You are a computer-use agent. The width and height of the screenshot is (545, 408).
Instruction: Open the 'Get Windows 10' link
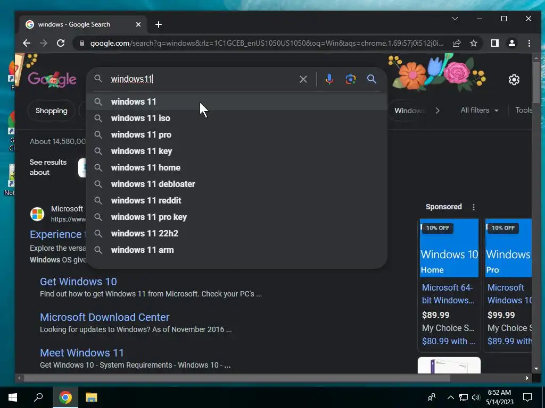pyautogui.click(x=78, y=282)
